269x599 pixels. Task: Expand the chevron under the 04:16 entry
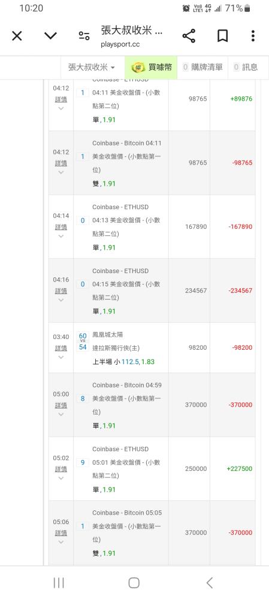tap(61, 300)
